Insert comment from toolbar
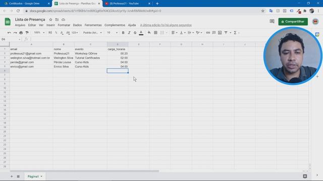The image size is (323, 181). [214, 33]
